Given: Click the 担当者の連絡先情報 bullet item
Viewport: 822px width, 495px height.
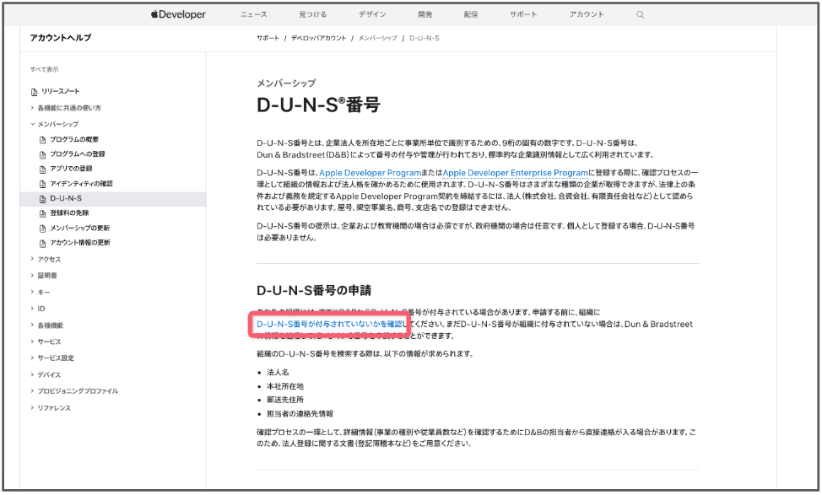Looking at the screenshot, I should [300, 414].
